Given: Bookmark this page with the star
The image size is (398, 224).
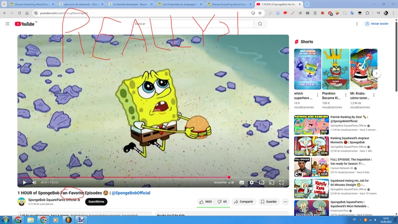Looking at the screenshot, I should tap(260, 13).
